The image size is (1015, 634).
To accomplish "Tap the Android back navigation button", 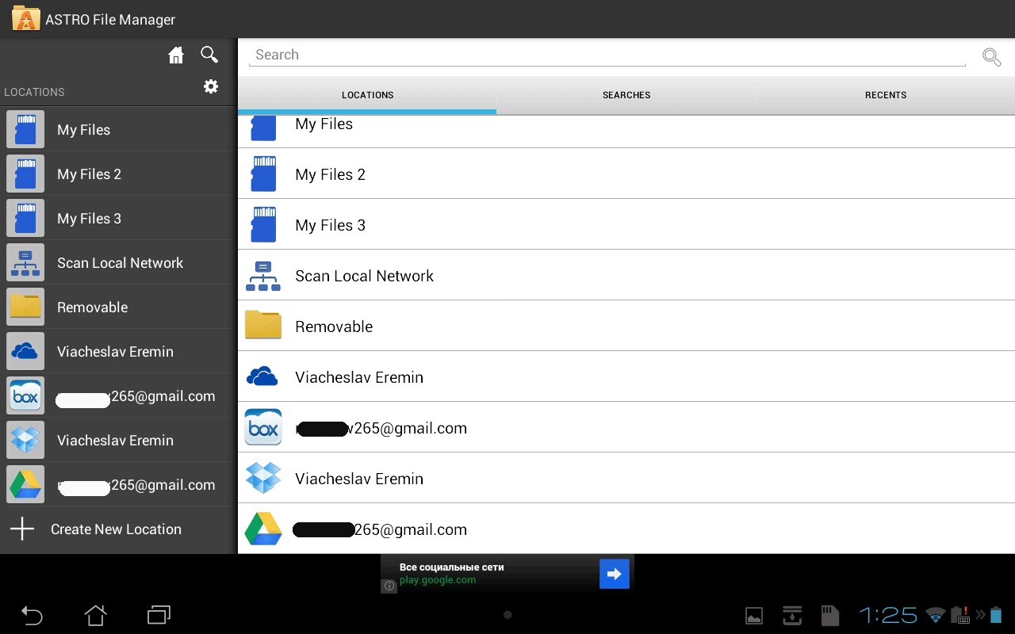I will pyautogui.click(x=32, y=615).
